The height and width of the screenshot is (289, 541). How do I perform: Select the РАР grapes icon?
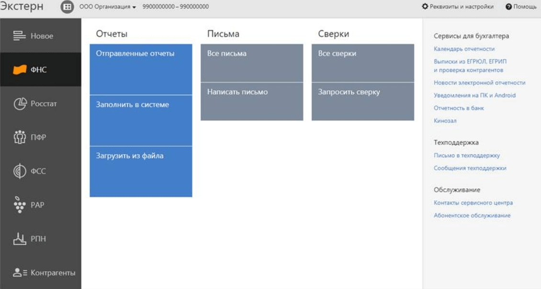(x=19, y=204)
